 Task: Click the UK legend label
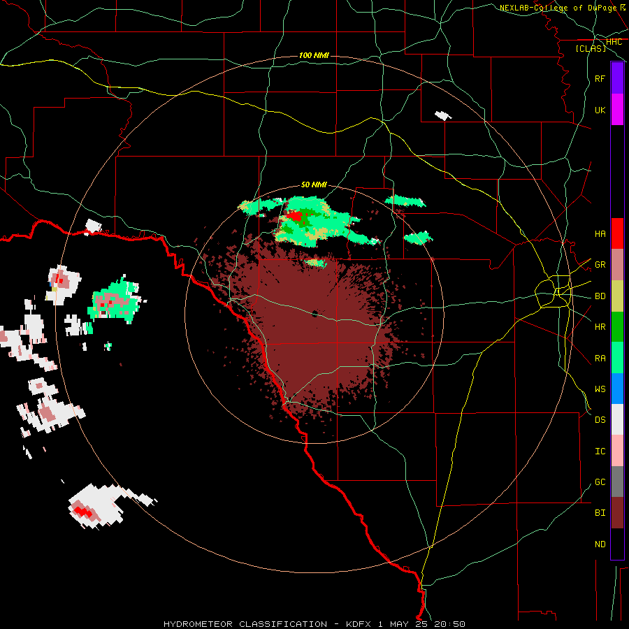point(600,110)
